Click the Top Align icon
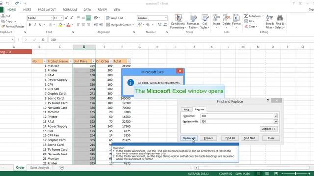The height and width of the screenshot is (176, 314). [x=78, y=18]
